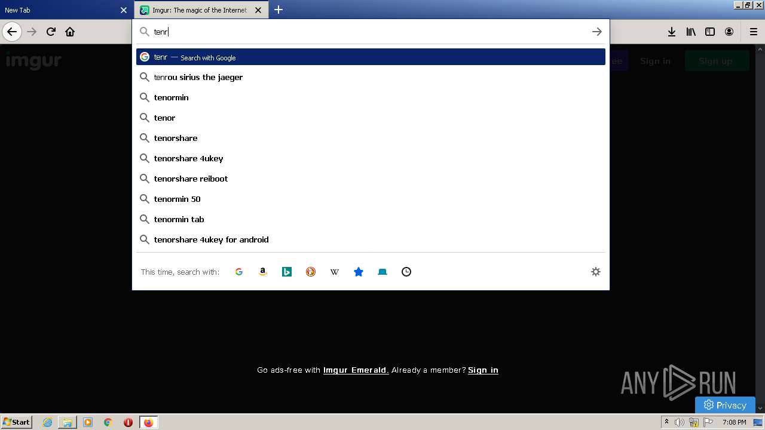
Task: Open the Library bookmarks icon
Action: [x=691, y=32]
